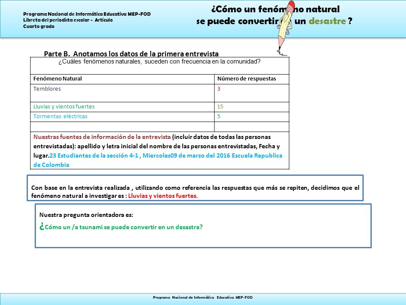This screenshot has height=305, width=406.
Task: Click 'Nuestra pregunta orientadora es:' label
Action: (86, 215)
